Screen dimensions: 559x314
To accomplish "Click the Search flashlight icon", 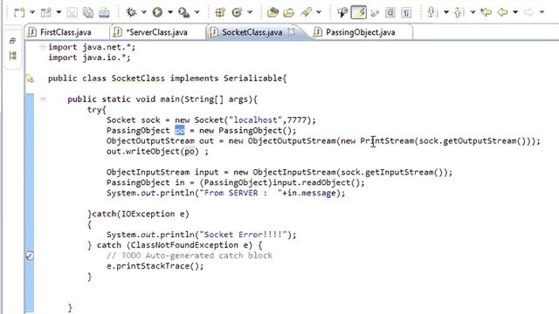I will [x=307, y=12].
